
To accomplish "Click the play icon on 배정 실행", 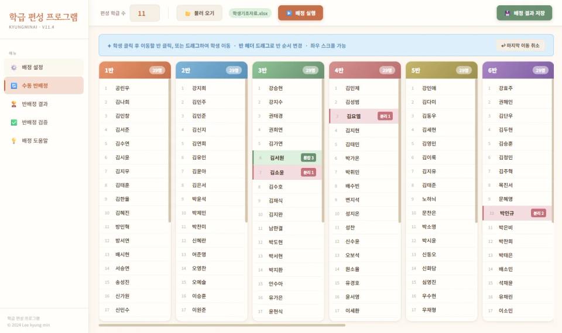I will click(289, 13).
